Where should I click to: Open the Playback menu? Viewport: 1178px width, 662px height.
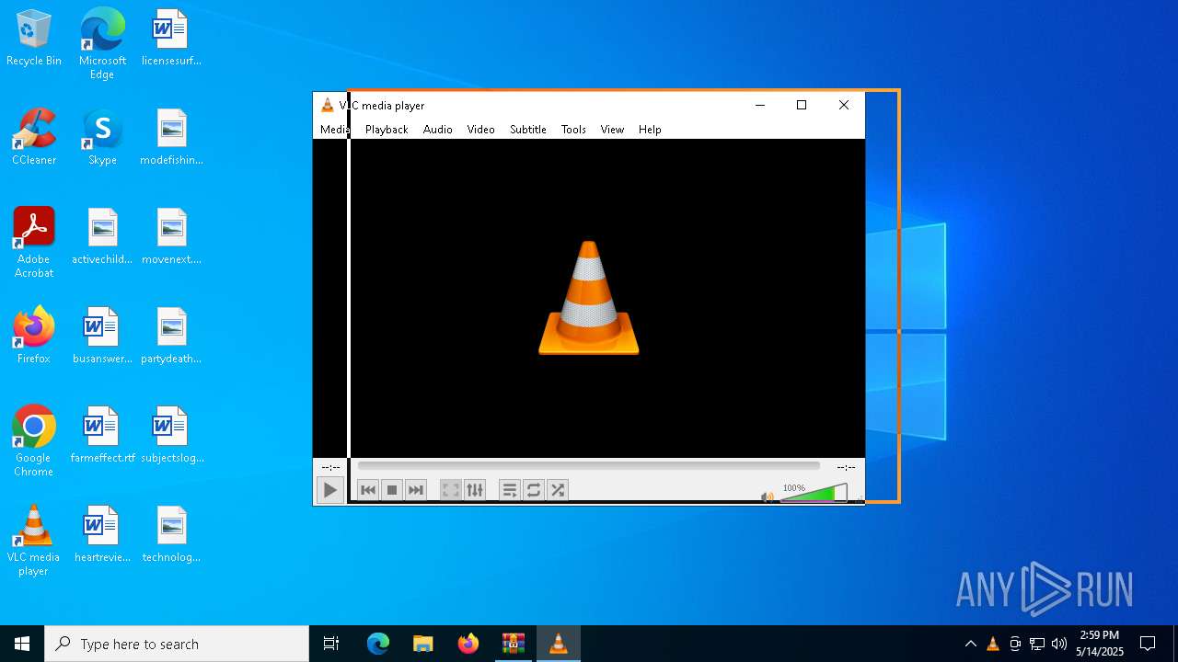pos(387,130)
